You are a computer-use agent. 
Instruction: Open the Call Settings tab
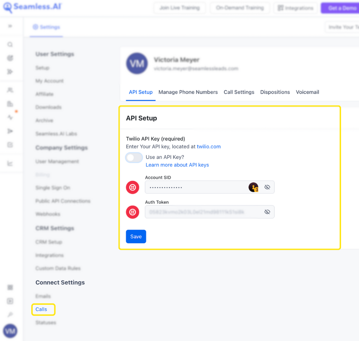[239, 92]
